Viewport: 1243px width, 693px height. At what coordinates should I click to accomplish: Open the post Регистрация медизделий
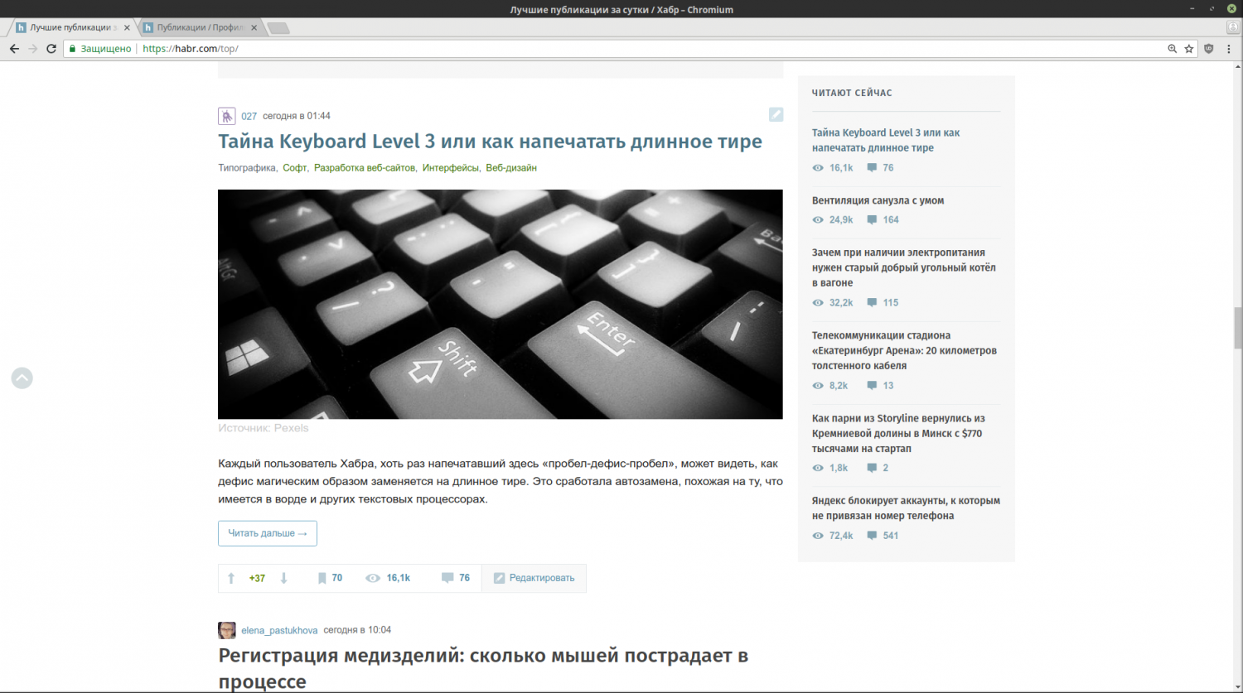point(483,668)
